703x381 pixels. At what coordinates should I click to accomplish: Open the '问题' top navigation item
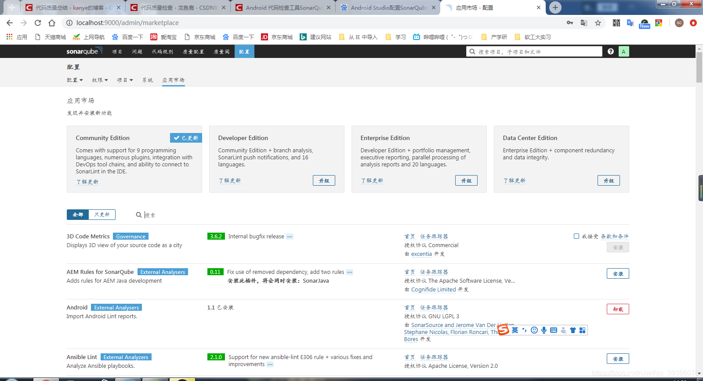137,51
